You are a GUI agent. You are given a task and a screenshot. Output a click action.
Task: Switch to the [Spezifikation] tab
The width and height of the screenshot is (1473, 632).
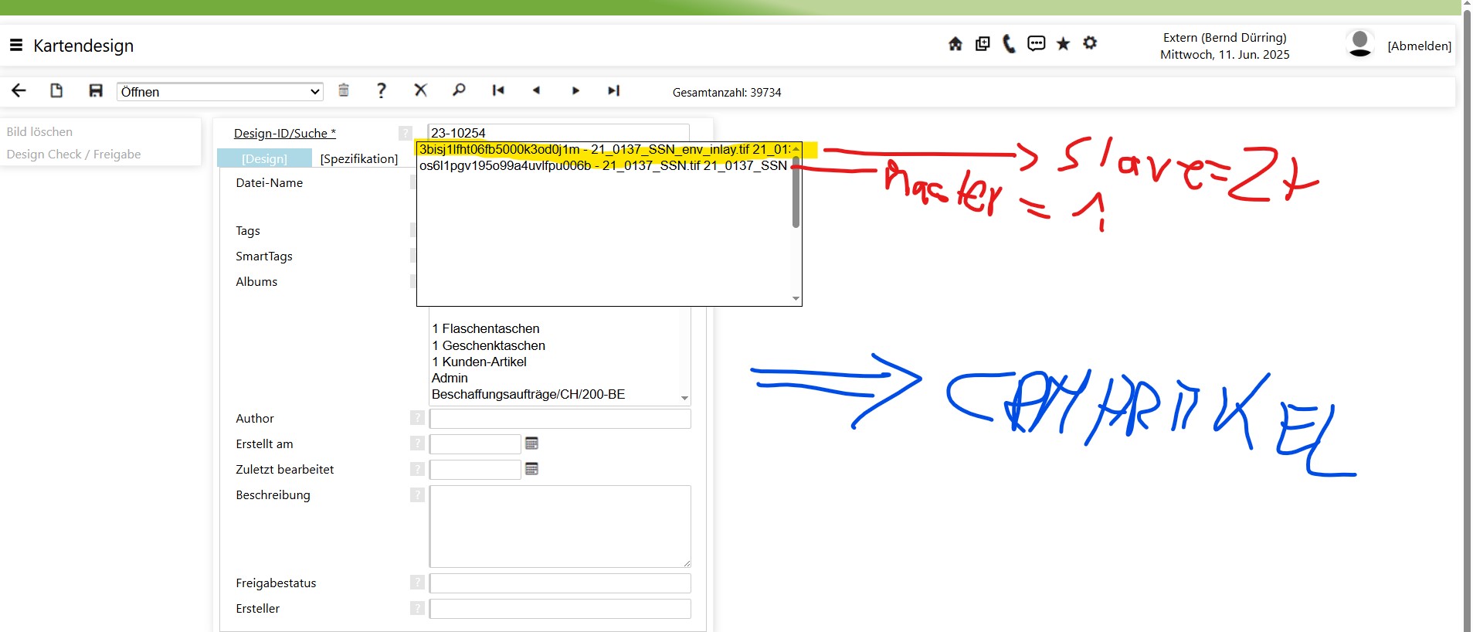[x=359, y=158]
